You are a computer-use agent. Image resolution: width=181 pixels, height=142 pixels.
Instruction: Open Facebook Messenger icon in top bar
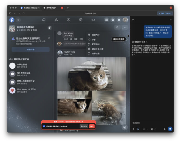point(113,20)
